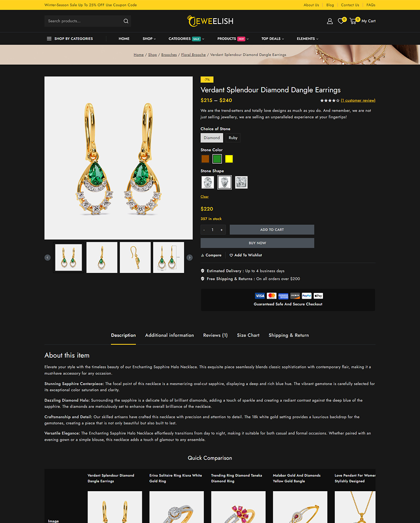The height and width of the screenshot is (523, 420).
Task: Click the previous thumbnail arrow
Action: (47, 258)
